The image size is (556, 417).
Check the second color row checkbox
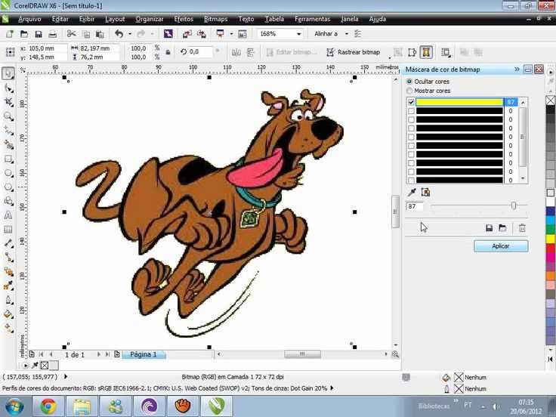tap(411, 111)
